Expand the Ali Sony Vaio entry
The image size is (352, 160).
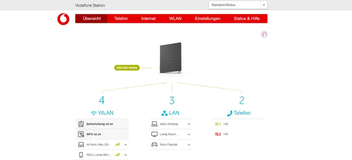point(125,144)
